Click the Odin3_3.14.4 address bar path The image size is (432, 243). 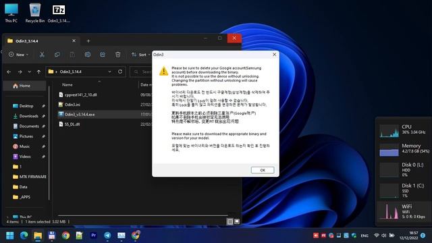click(x=70, y=72)
